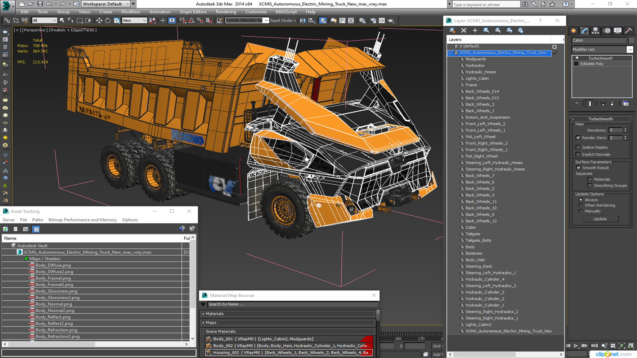The image size is (637, 358).
Task: Open the MAXScript menu
Action: tap(286, 12)
